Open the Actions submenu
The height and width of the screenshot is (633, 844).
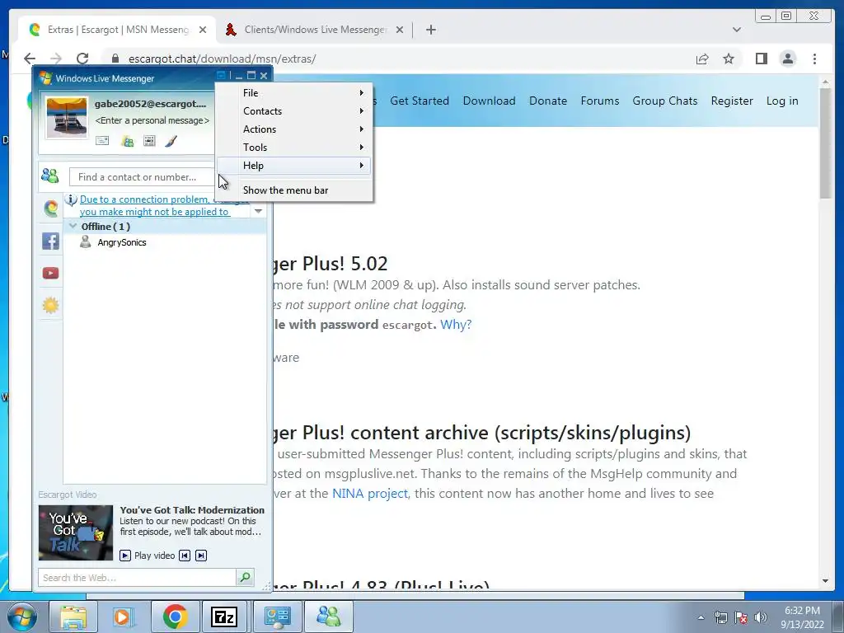pyautogui.click(x=294, y=129)
